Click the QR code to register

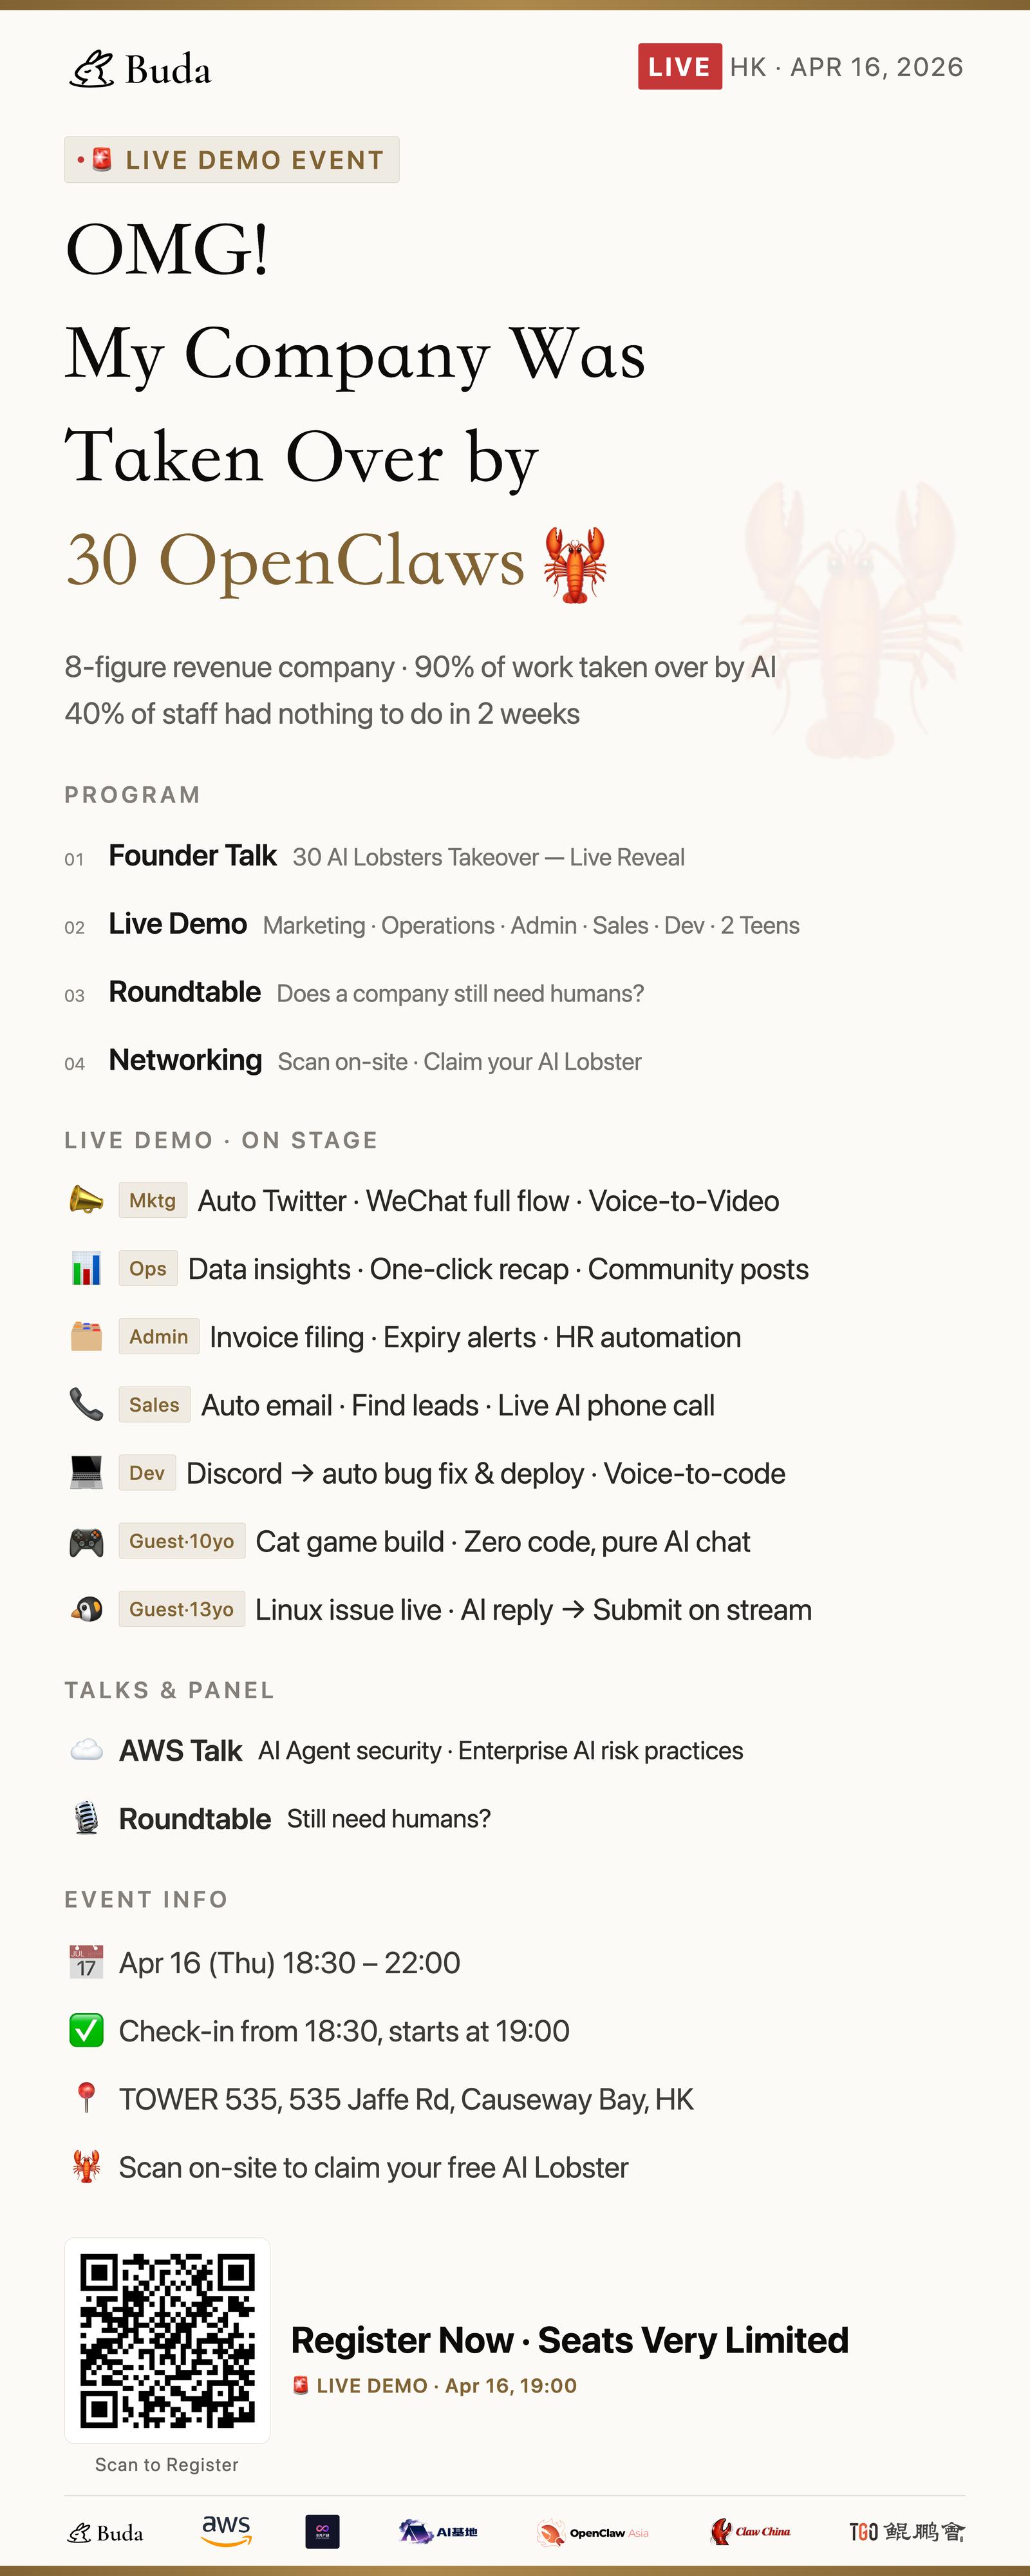(x=167, y=2340)
